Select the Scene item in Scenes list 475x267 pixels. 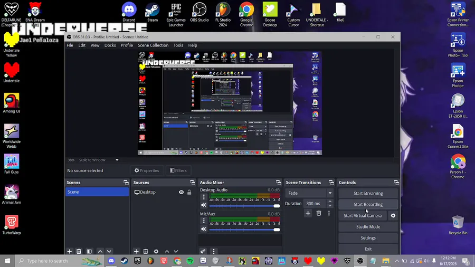tap(97, 192)
